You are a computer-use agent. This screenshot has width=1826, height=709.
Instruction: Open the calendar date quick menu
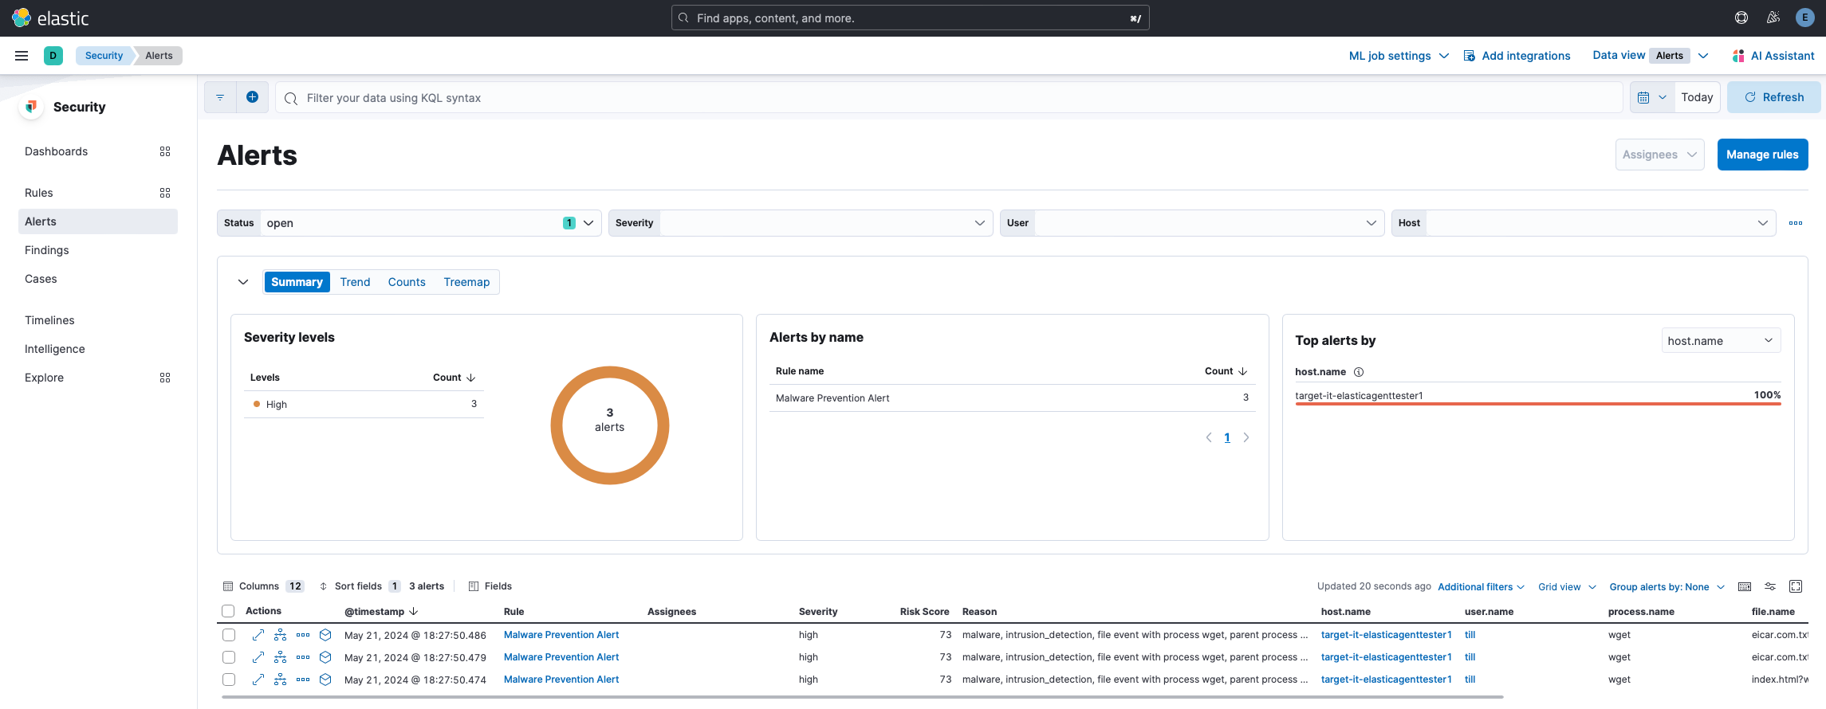tap(1651, 97)
